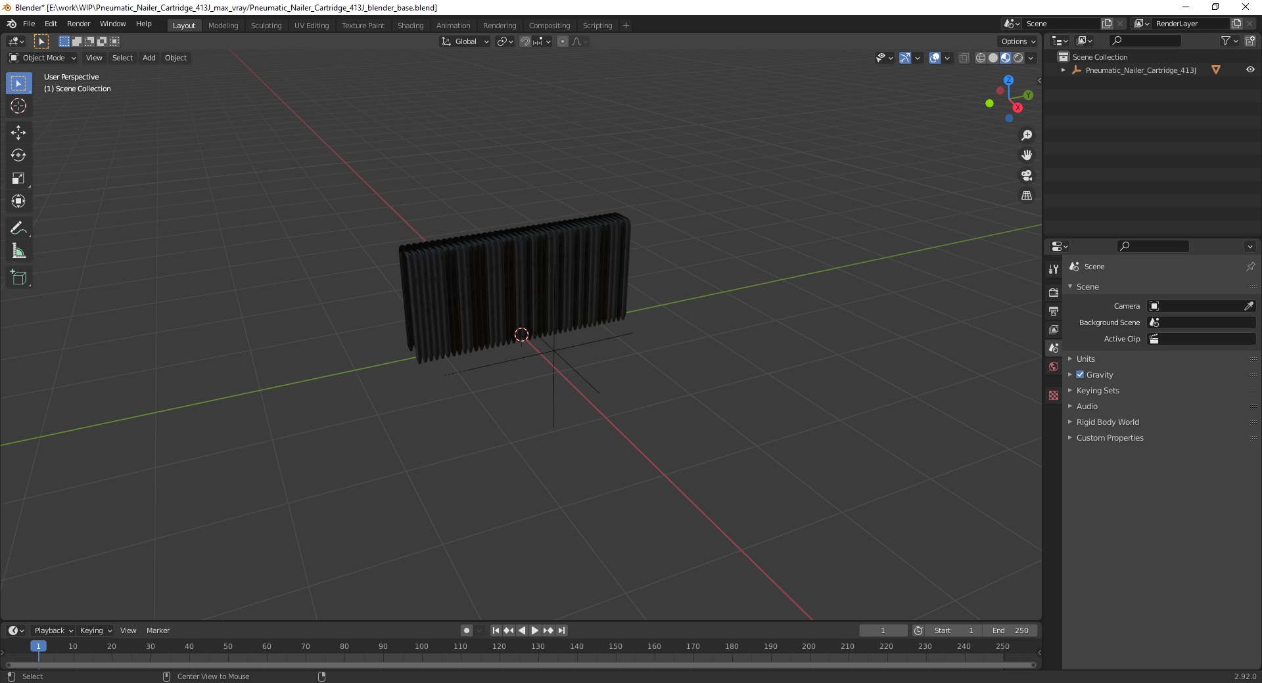Switch to solid viewport shading
The height and width of the screenshot is (683, 1262).
click(x=993, y=58)
